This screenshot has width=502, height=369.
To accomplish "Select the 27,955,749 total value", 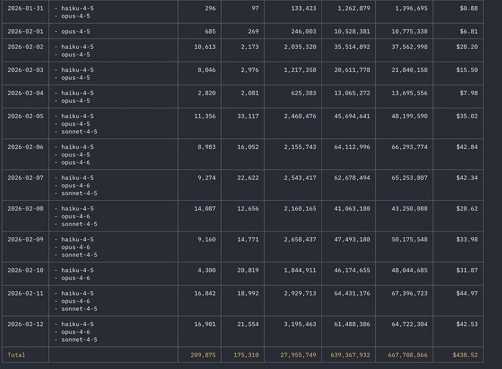I will click(x=298, y=355).
